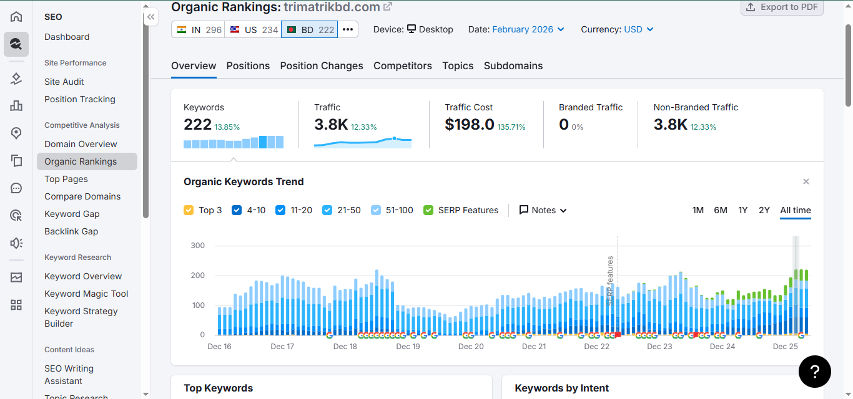Click the black help question mark button
Screen dimensions: 853x399
click(x=815, y=372)
